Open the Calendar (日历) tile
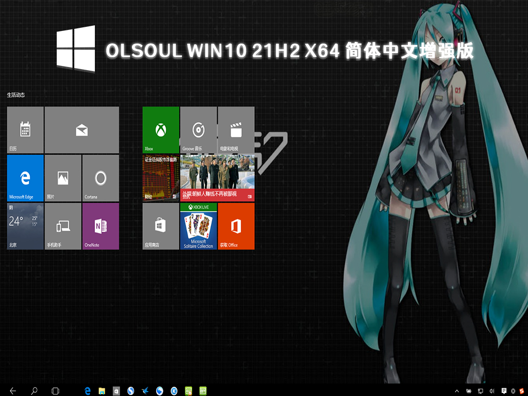This screenshot has width=528, height=396. 25,130
